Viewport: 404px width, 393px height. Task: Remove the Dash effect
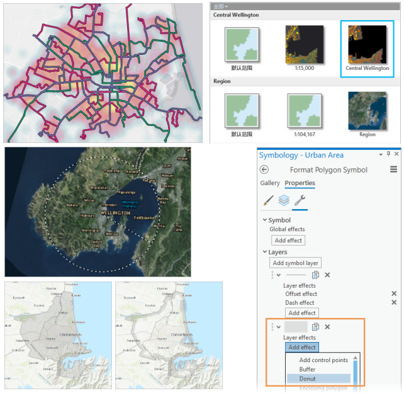pyautogui.click(x=394, y=302)
